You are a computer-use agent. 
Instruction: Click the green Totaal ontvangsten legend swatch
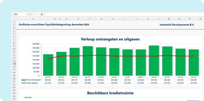(x=23, y=80)
